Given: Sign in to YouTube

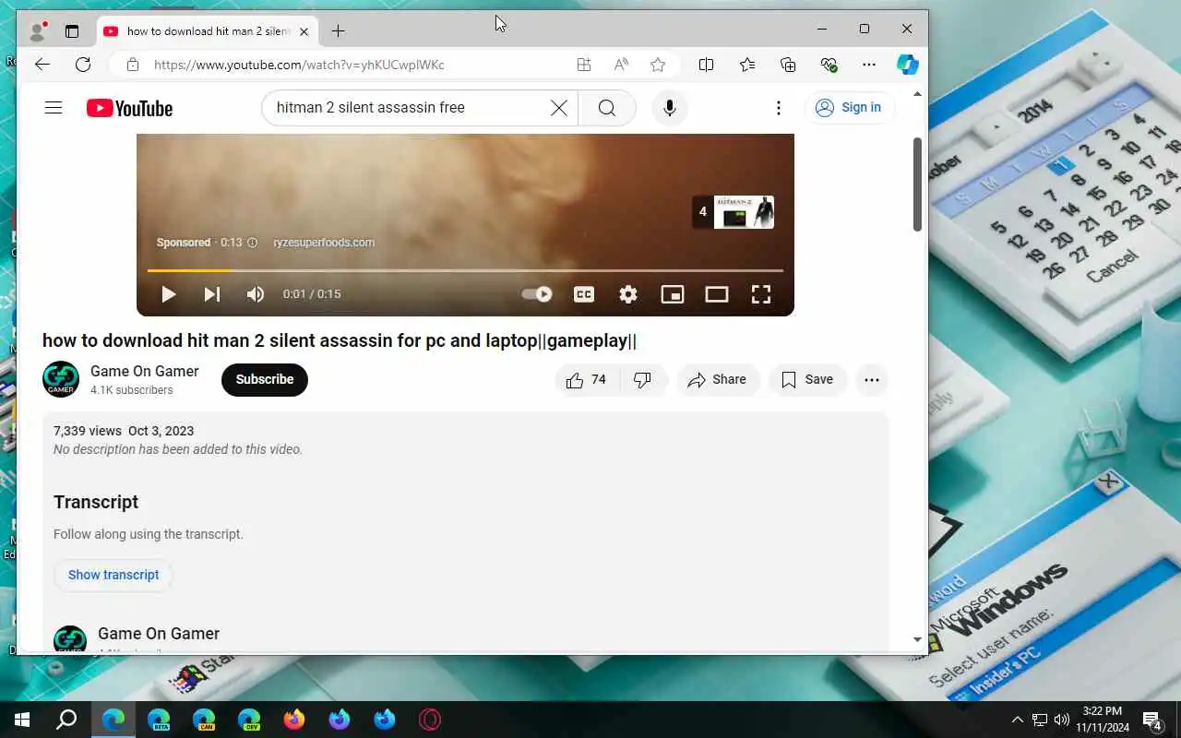Looking at the screenshot, I should click(x=849, y=108).
